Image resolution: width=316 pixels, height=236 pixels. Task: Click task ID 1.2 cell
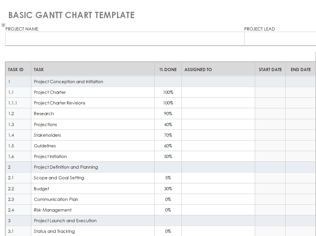click(x=18, y=114)
